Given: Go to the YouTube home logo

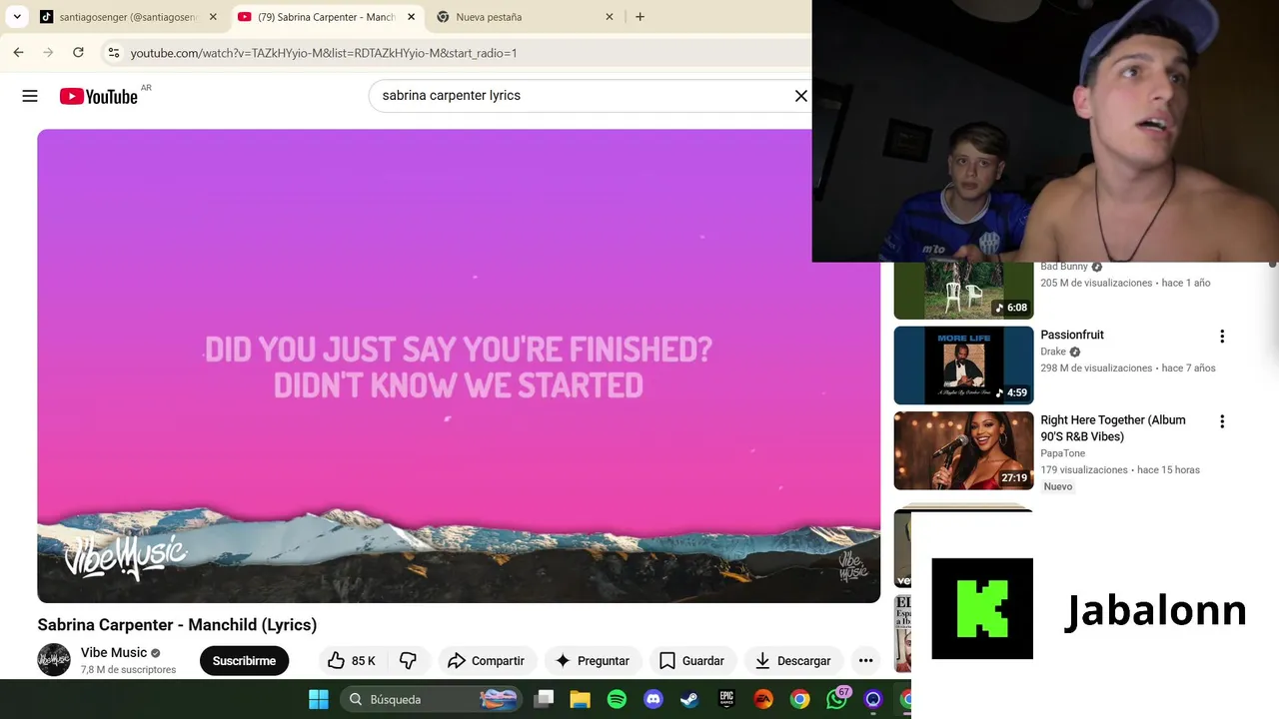Looking at the screenshot, I should tap(98, 96).
